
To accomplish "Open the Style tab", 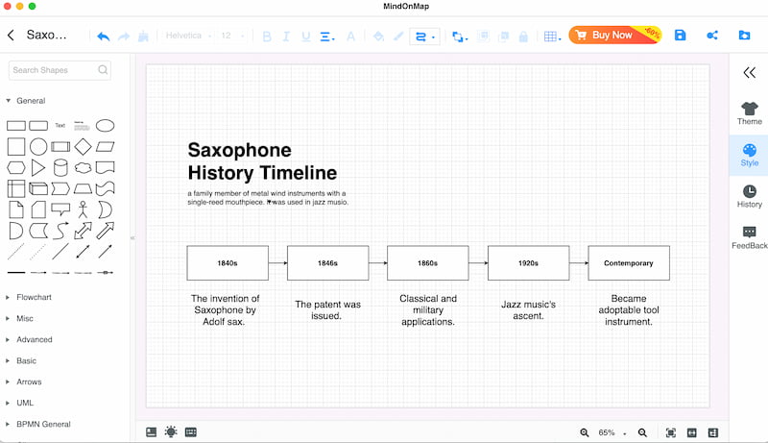I will coord(750,156).
